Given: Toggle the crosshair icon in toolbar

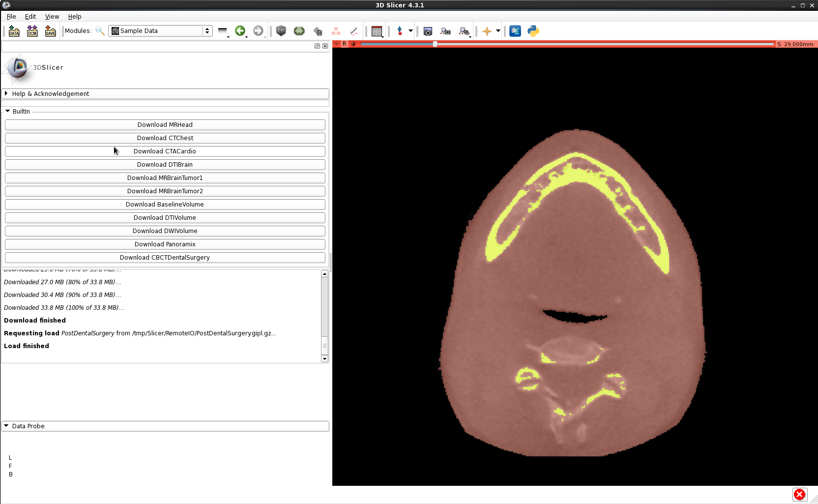Looking at the screenshot, I should click(487, 31).
